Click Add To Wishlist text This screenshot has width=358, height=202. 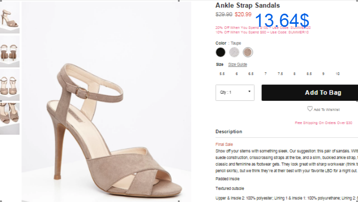coord(327,109)
